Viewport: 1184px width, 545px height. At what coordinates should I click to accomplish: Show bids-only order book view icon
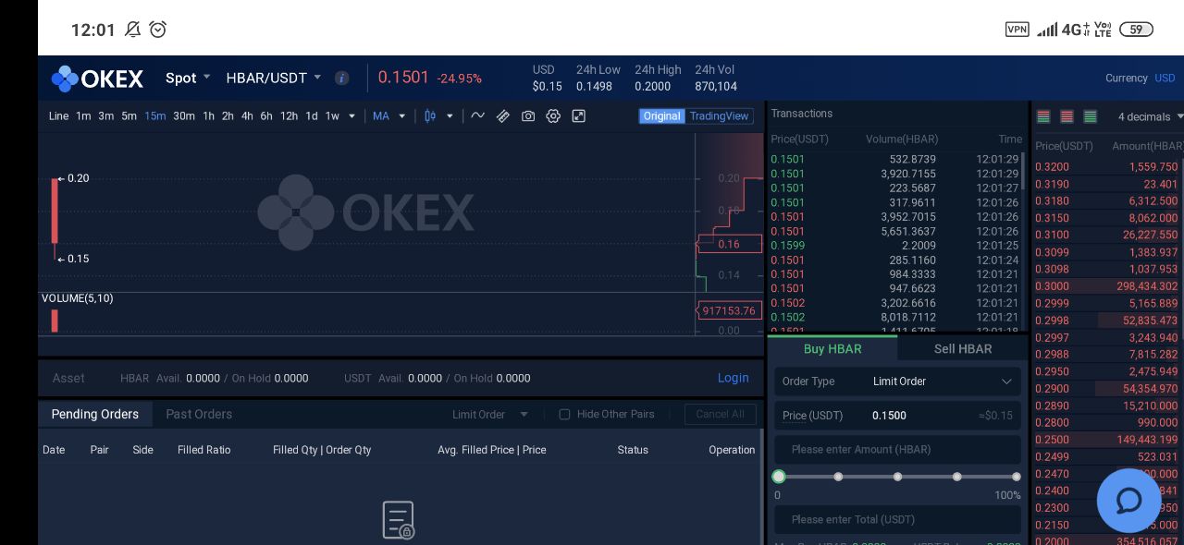1091,116
